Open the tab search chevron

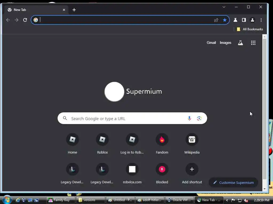click(224, 7)
